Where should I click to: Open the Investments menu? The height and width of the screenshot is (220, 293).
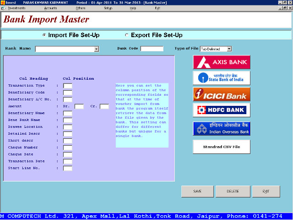click(16, 8)
